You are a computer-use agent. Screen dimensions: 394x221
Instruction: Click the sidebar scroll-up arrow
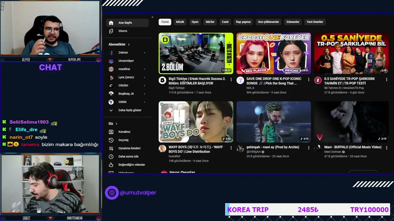click(152, 17)
